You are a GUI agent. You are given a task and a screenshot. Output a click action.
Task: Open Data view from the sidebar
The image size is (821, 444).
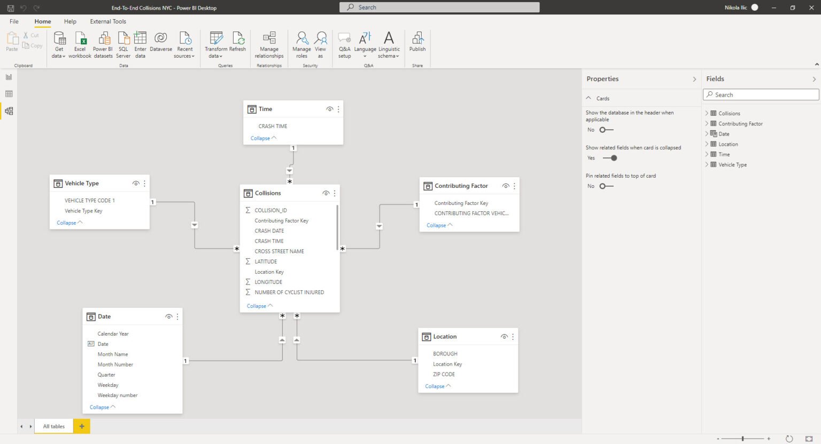point(9,94)
